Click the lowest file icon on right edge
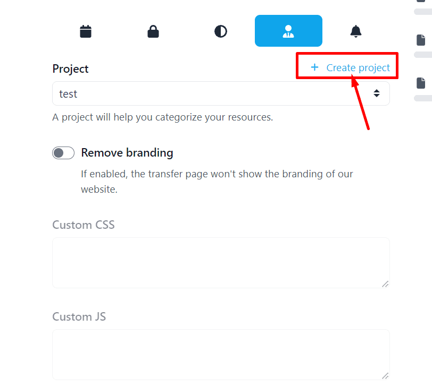 click(x=421, y=83)
